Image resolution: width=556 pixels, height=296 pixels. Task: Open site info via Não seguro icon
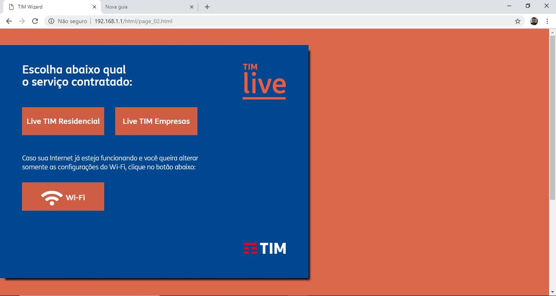pos(51,21)
